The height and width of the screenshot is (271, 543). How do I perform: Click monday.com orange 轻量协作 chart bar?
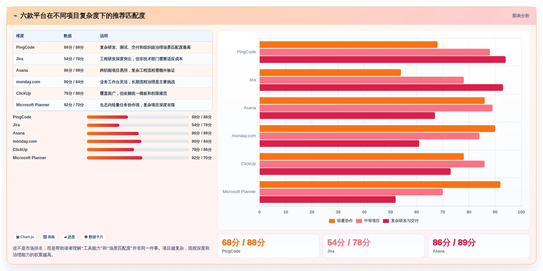point(377,129)
